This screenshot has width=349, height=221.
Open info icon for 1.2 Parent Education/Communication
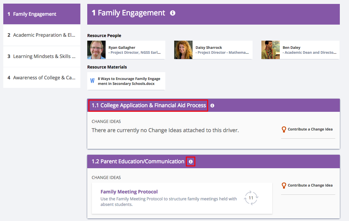pyautogui.click(x=191, y=162)
